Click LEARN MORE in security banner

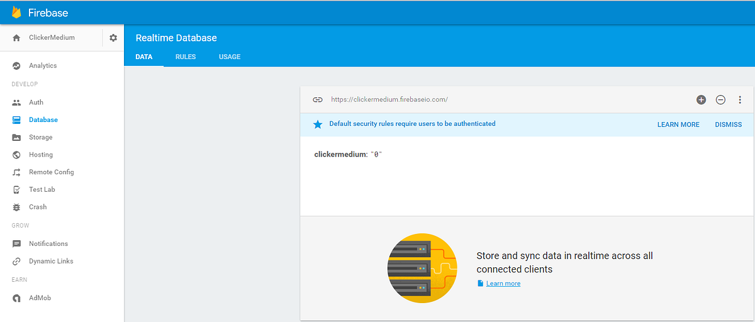(678, 125)
